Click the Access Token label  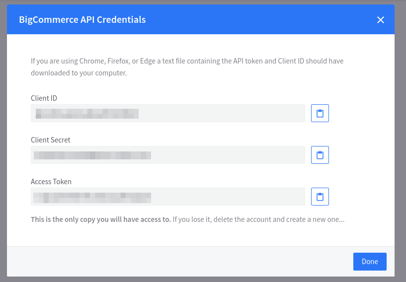pyautogui.click(x=51, y=182)
